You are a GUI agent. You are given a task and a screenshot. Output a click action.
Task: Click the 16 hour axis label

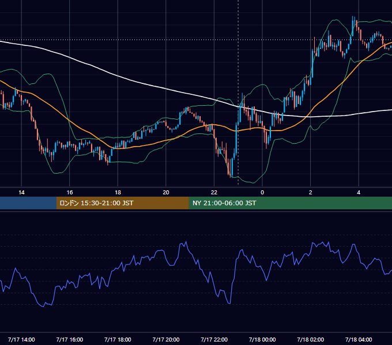(70, 193)
